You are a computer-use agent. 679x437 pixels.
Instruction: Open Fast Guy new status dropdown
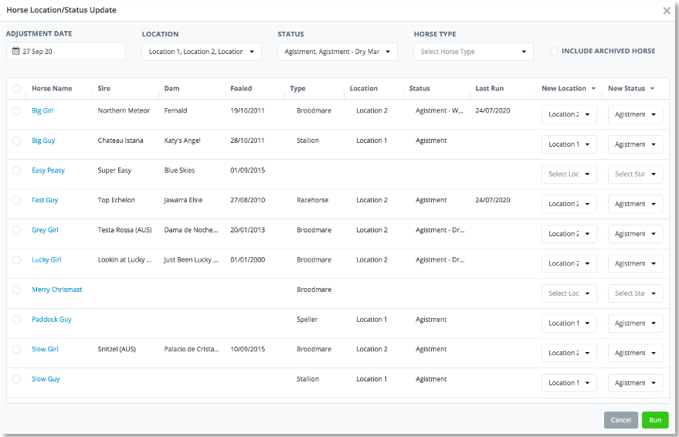pos(635,205)
